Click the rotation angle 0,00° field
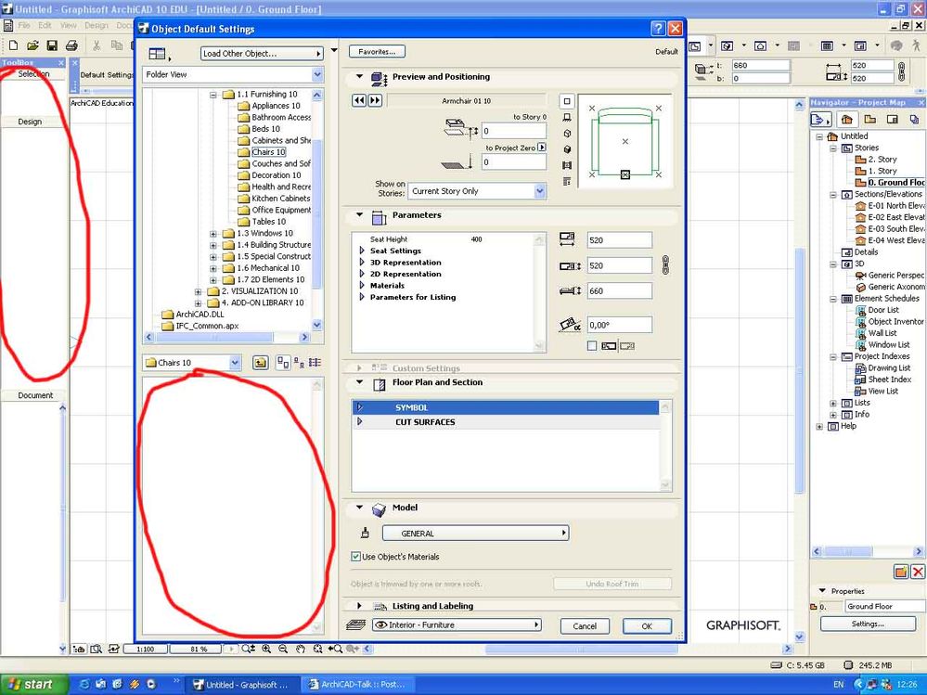927x695 pixels. pos(620,325)
